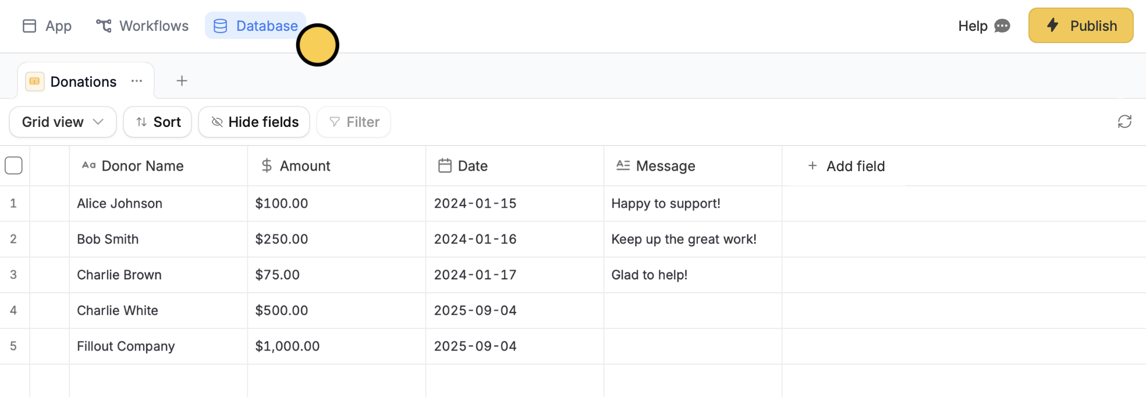
Task: Click the long-text icon beside Message header
Action: click(622, 165)
